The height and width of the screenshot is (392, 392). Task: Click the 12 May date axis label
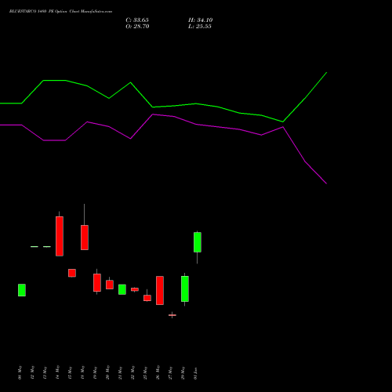coord(33,372)
